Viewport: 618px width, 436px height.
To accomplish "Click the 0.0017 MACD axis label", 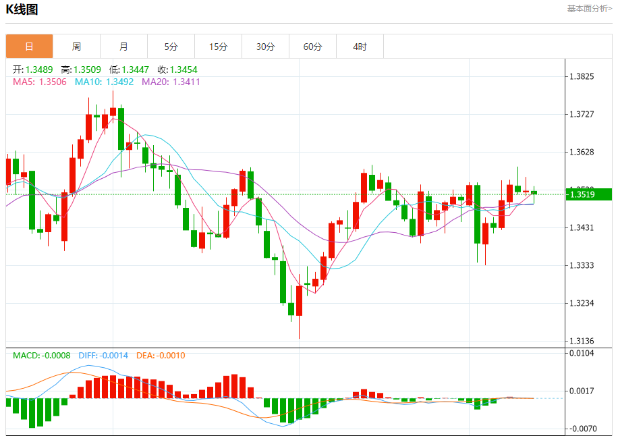I will coord(582,391).
